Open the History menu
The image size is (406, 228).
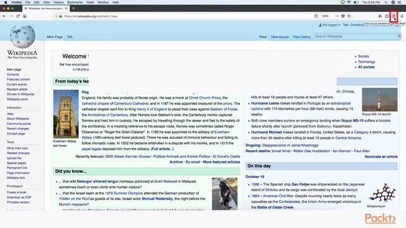coord(58,3)
